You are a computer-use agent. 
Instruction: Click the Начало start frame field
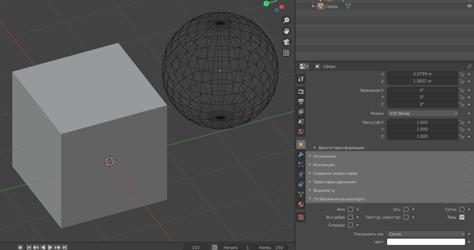click(x=236, y=247)
